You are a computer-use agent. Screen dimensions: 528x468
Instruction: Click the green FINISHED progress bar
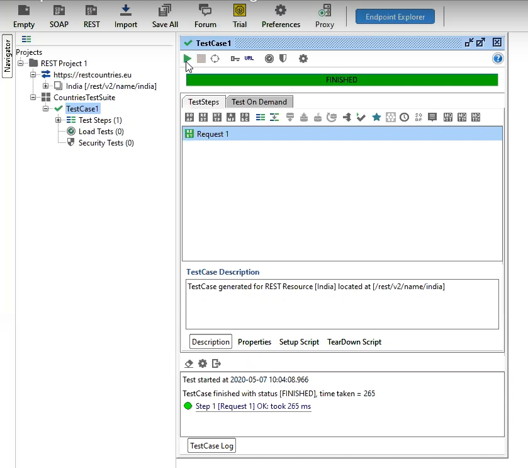pos(341,79)
